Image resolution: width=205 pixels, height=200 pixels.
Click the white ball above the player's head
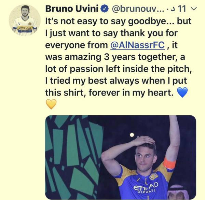point(132,135)
